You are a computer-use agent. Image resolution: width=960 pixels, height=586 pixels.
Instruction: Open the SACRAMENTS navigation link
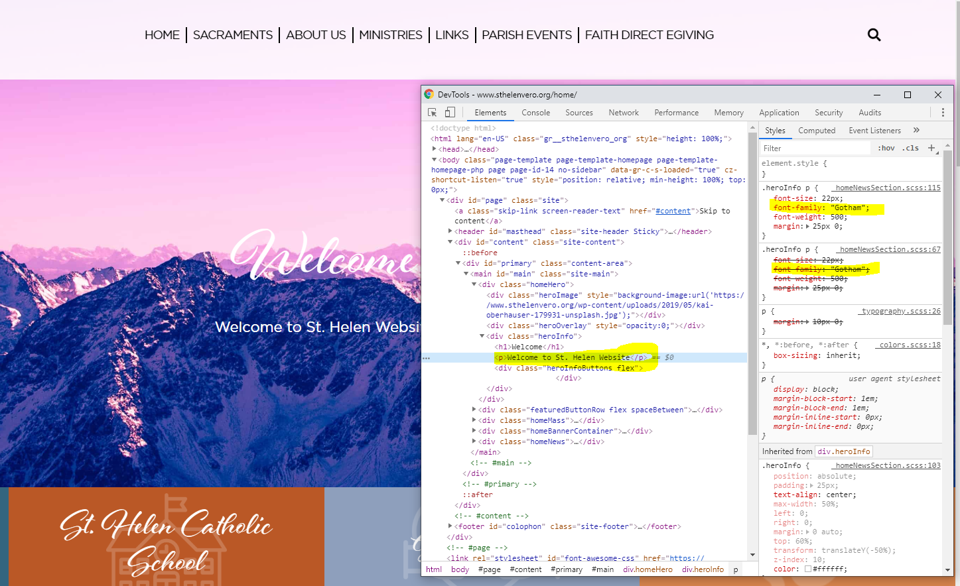tap(232, 35)
